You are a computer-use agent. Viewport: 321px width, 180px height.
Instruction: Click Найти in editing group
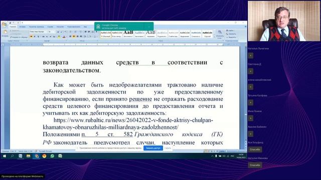click(x=230, y=30)
